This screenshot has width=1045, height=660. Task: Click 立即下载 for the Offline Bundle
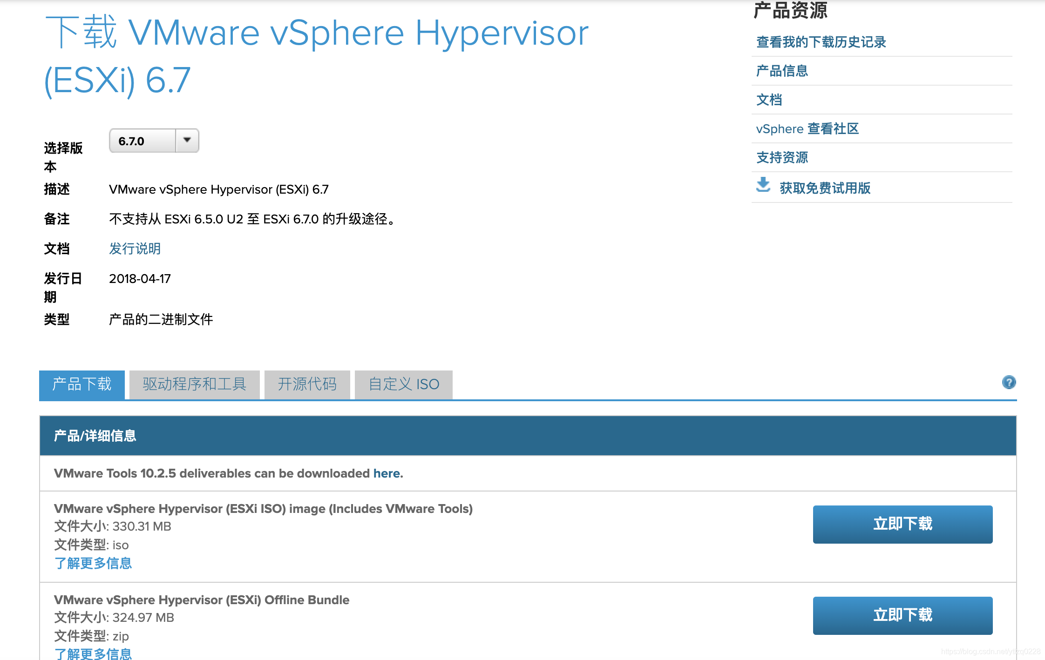click(902, 615)
